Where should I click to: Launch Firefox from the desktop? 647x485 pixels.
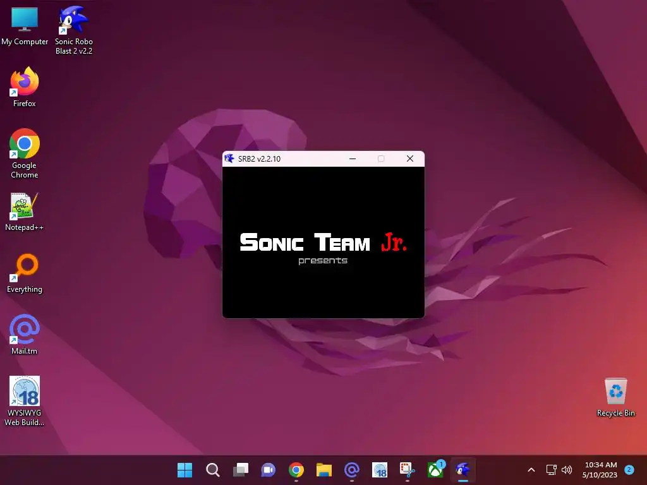[25, 87]
